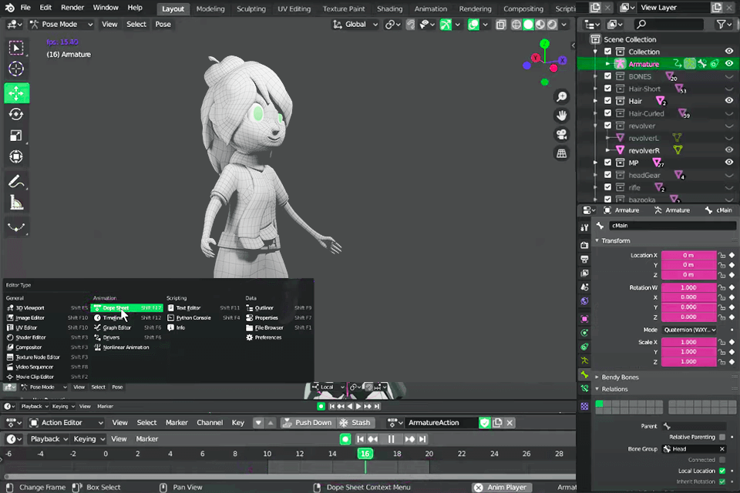Viewport: 740px width, 493px height.
Task: Uncheck the BONES collection checkbox
Action: 608,76
